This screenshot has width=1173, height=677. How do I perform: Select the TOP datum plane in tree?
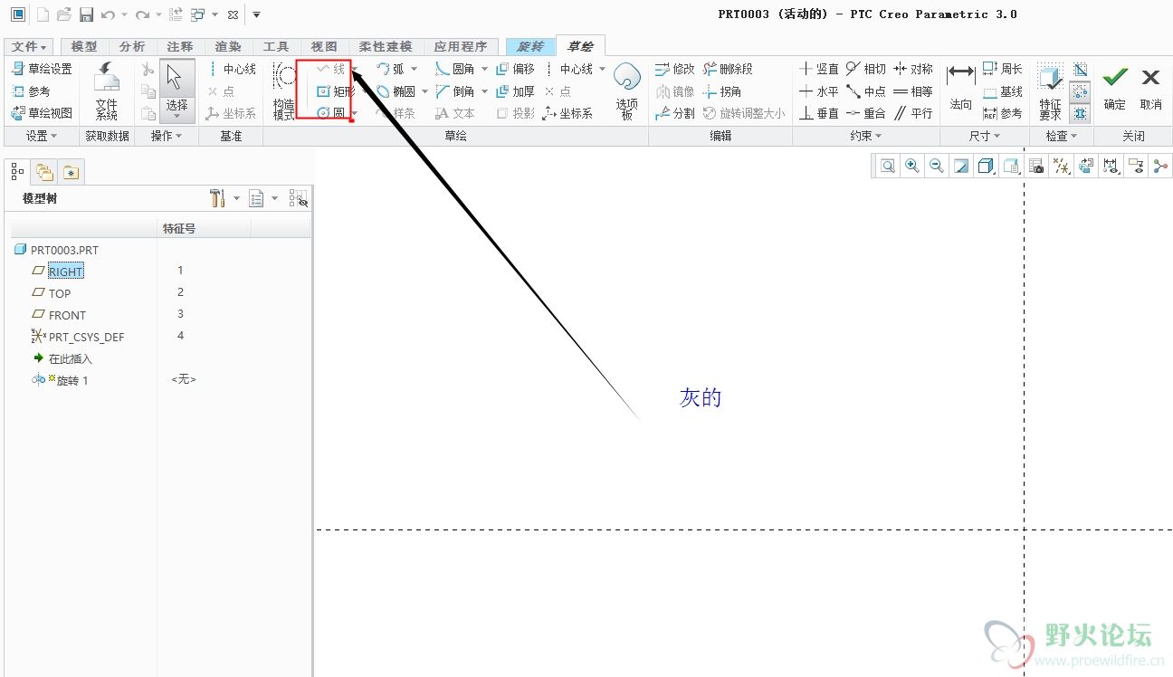(x=60, y=293)
